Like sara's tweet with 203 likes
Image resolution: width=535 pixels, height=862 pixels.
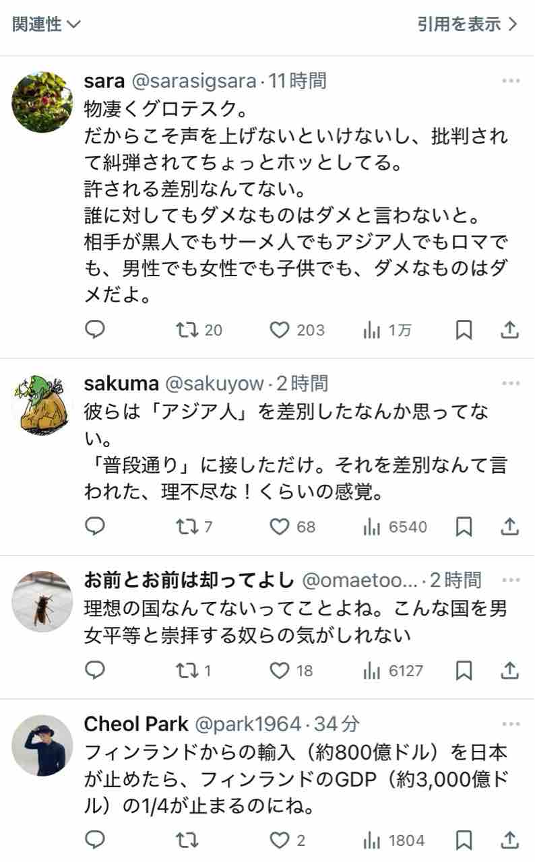pyautogui.click(x=280, y=329)
